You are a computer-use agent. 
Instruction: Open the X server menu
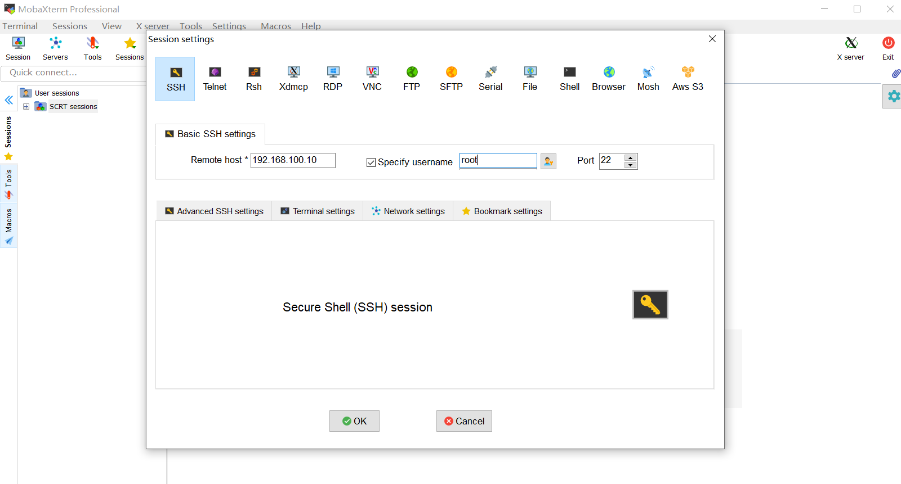click(153, 26)
